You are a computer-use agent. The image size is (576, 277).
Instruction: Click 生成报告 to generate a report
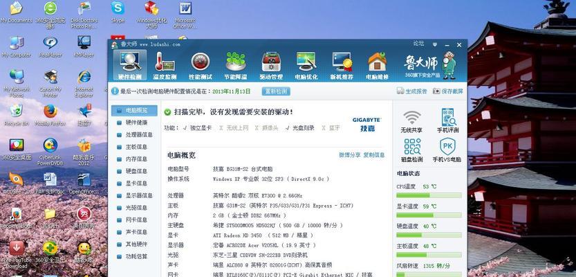pos(412,91)
